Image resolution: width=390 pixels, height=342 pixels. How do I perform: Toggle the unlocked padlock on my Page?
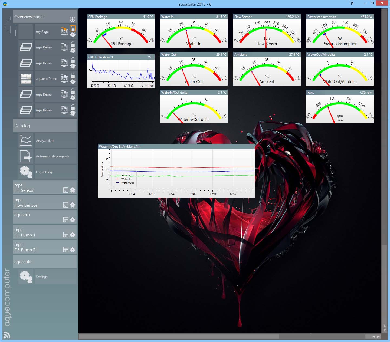[73, 28]
